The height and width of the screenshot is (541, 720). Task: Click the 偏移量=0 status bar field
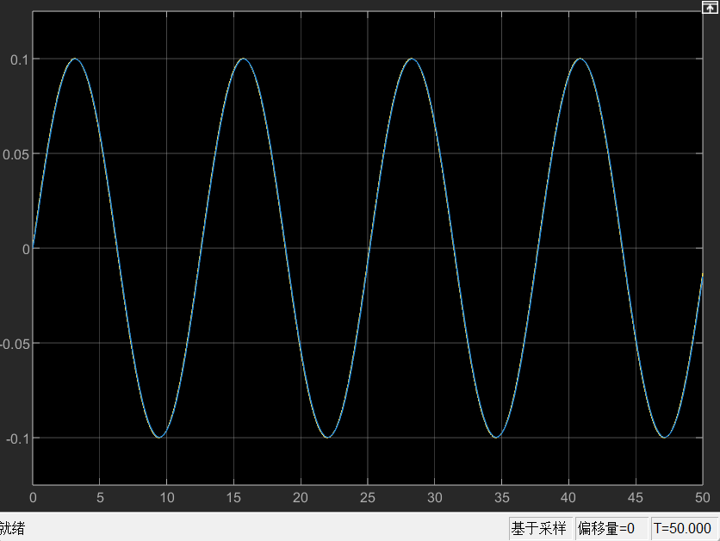(606, 528)
